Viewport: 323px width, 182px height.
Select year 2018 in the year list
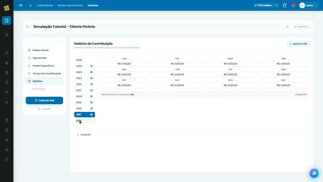pyautogui.click(x=85, y=108)
